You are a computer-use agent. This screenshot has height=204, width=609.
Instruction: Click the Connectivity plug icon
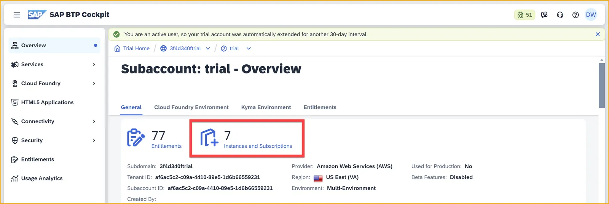(x=15, y=121)
